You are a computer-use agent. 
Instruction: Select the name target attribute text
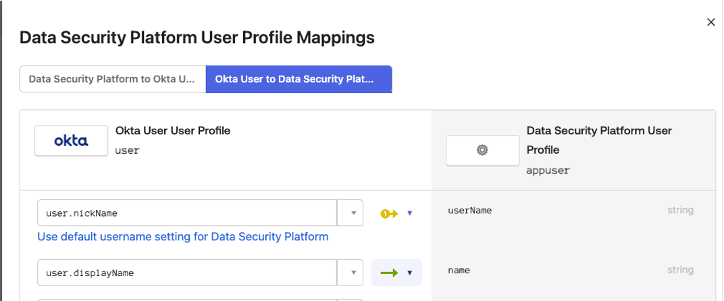pos(459,270)
